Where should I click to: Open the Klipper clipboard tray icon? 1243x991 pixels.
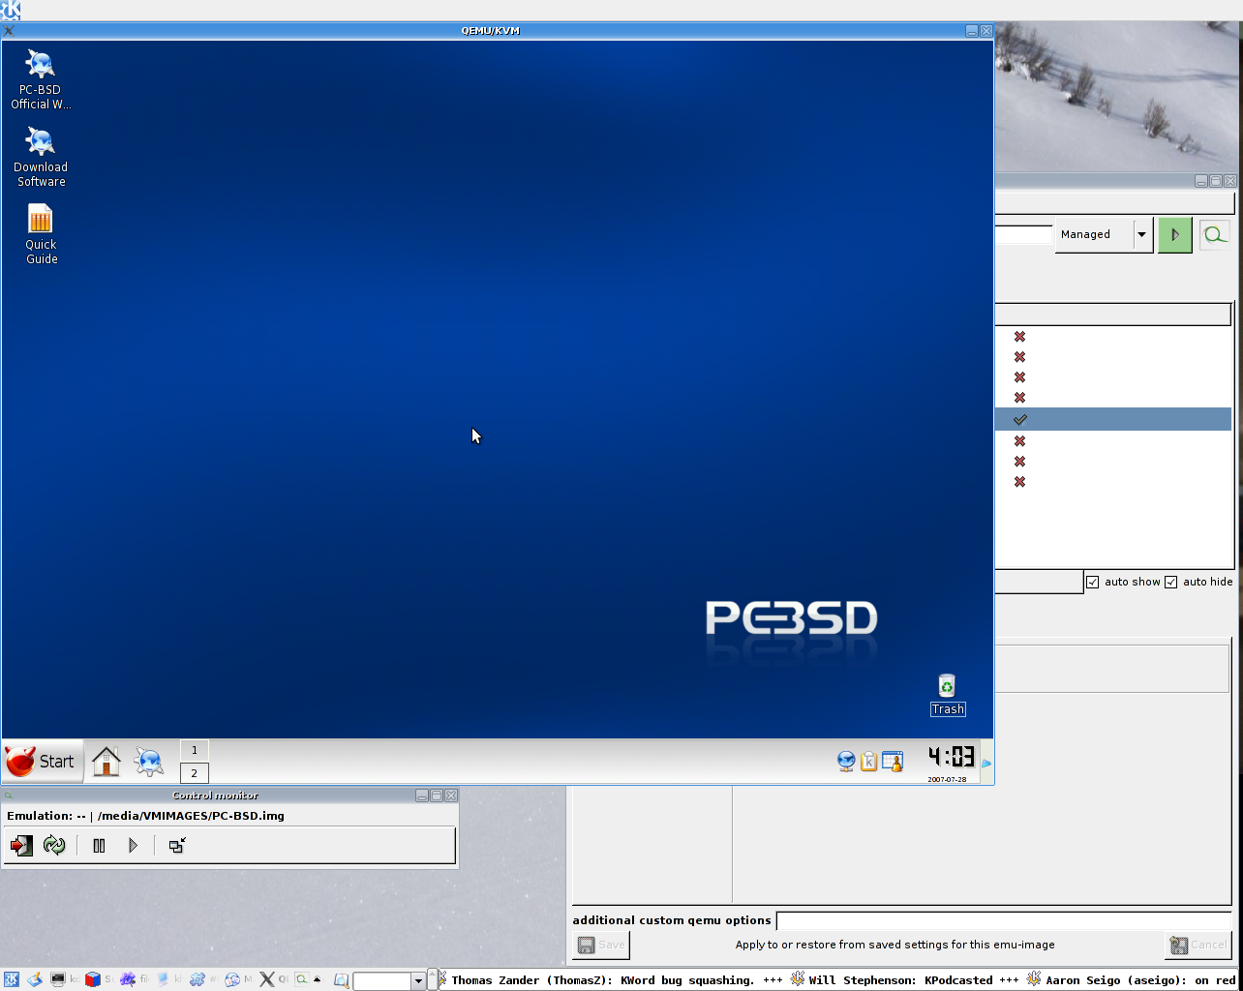pyautogui.click(x=868, y=762)
